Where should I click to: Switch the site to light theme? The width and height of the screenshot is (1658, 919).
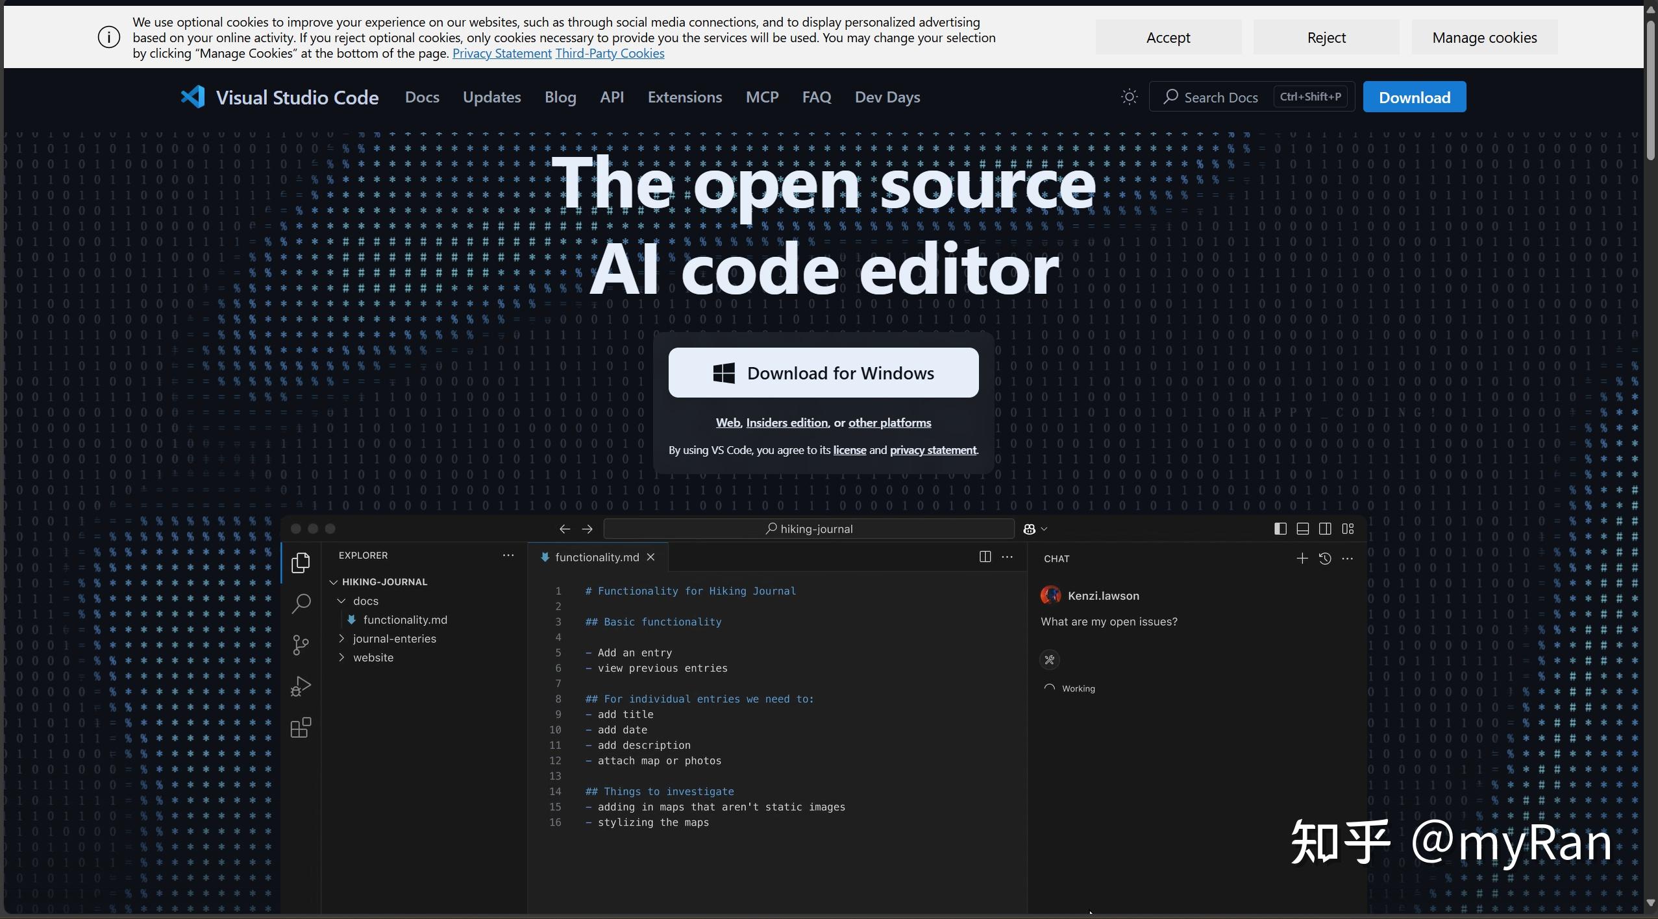tap(1128, 96)
